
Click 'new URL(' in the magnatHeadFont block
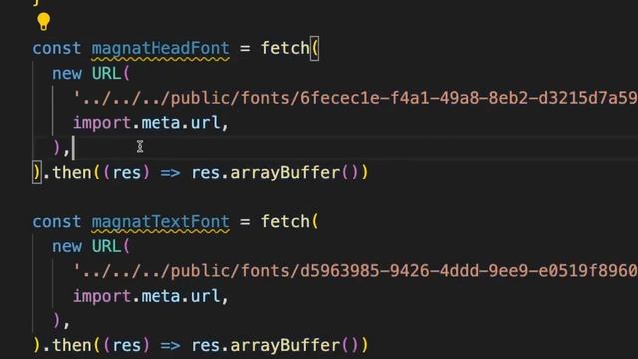(91, 74)
